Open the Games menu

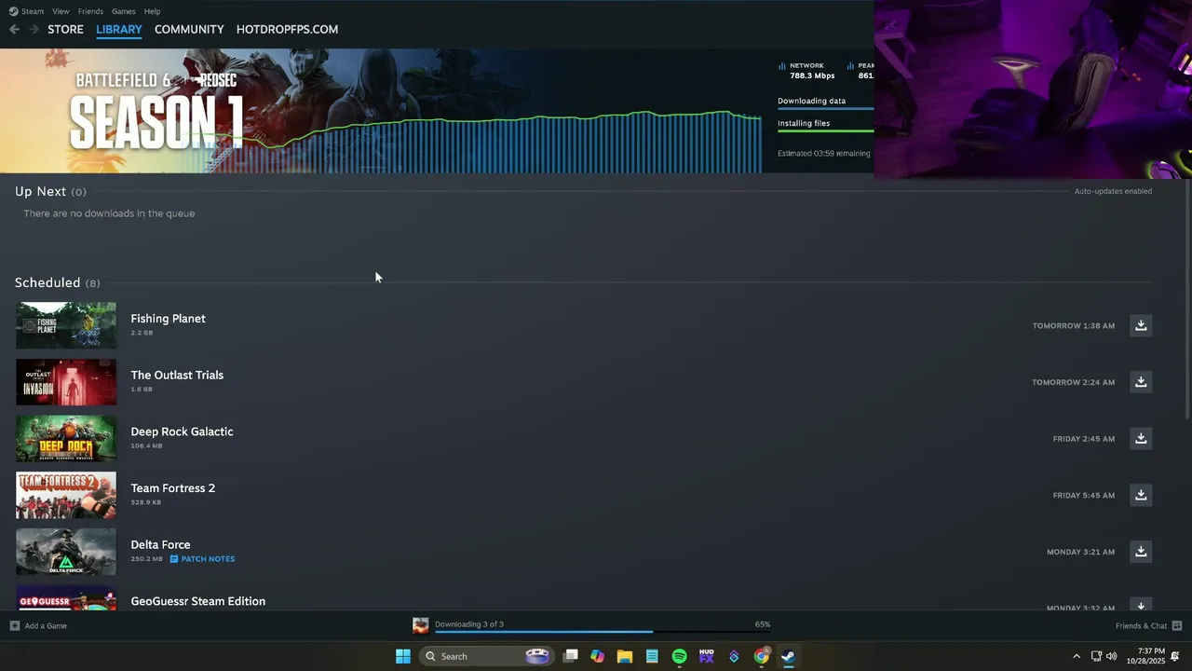(x=123, y=11)
